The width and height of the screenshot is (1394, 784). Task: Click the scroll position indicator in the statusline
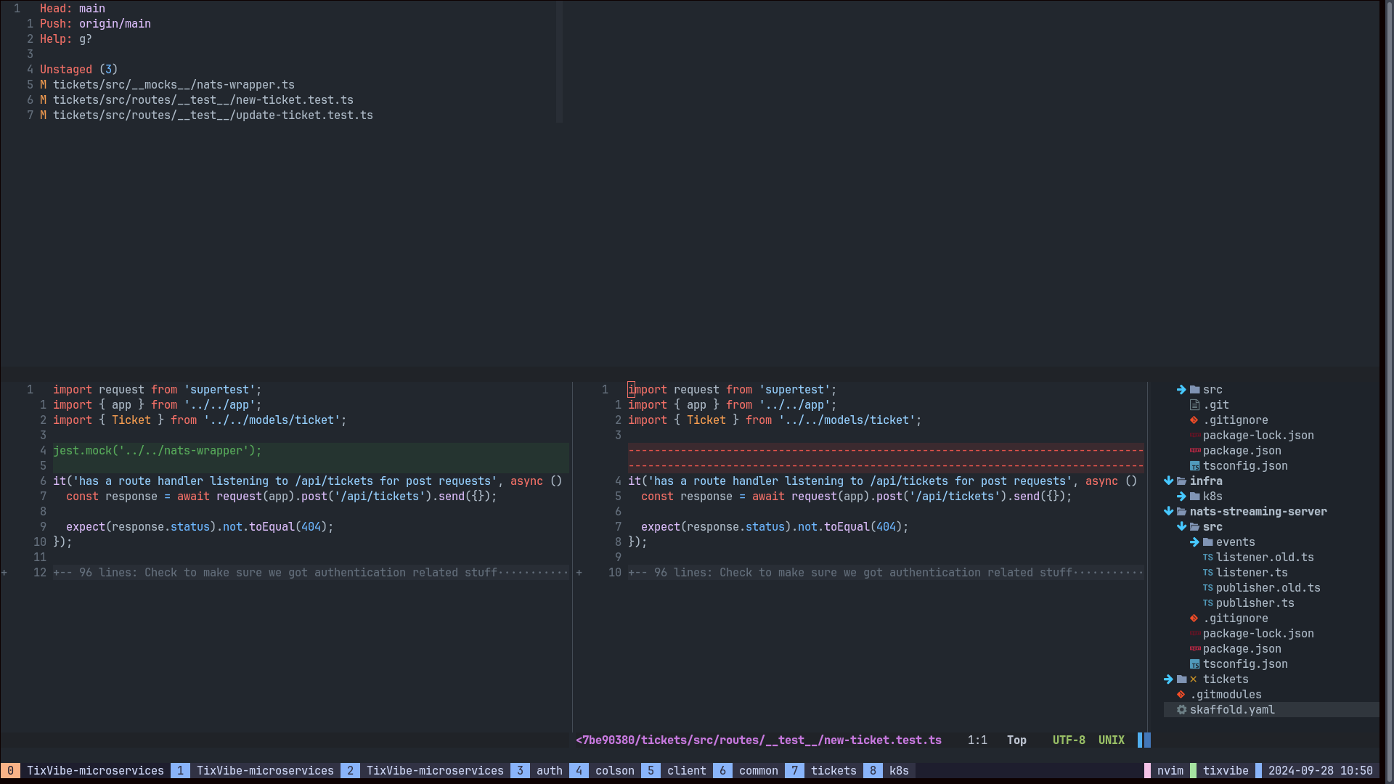1016,740
